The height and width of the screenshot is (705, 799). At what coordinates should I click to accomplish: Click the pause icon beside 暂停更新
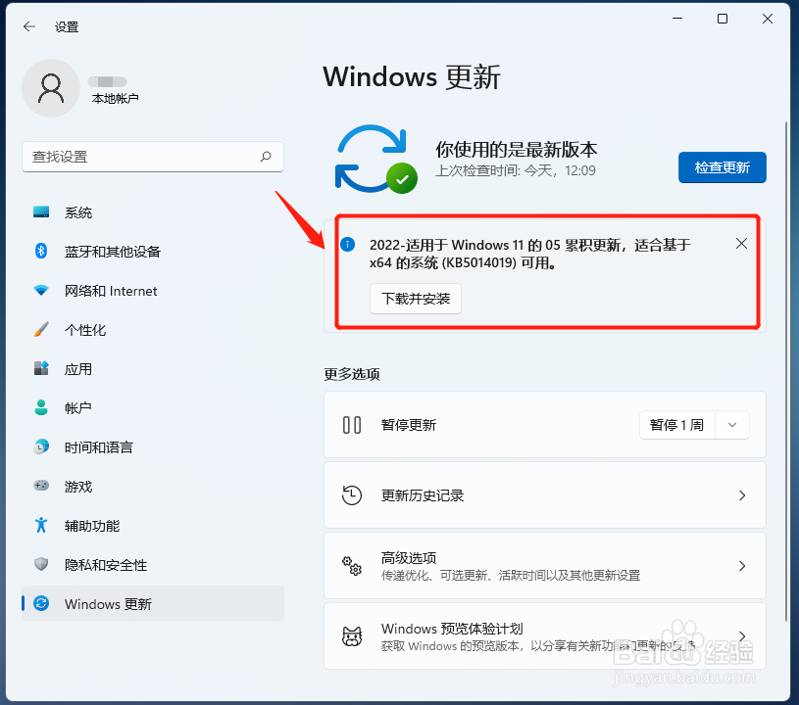tap(352, 425)
